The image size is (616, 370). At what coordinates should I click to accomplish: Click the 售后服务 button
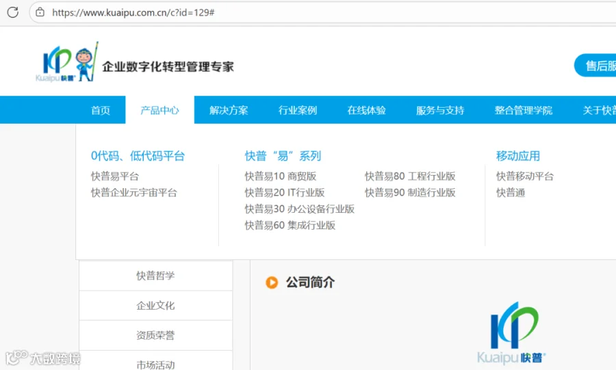pos(595,66)
